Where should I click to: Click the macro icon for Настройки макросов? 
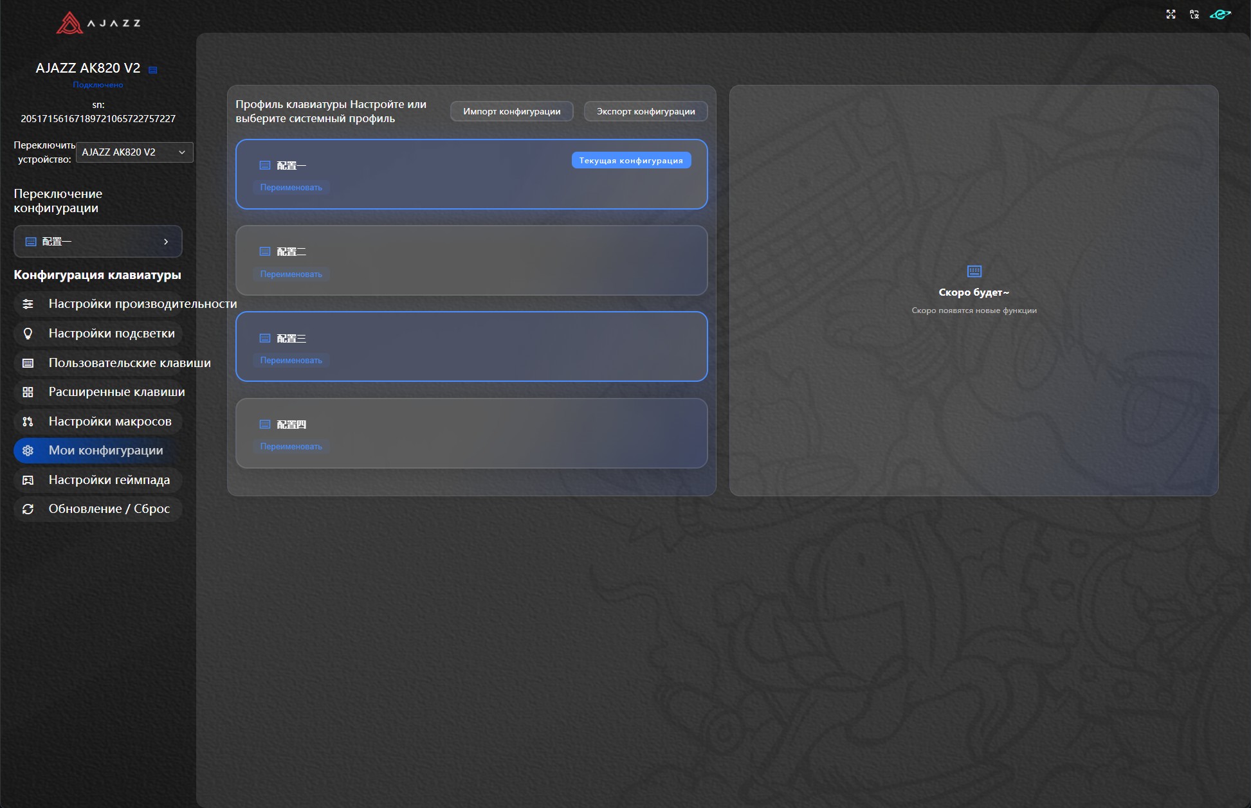28,422
